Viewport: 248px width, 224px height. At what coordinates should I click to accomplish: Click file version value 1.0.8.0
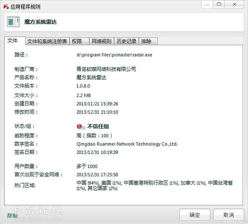(x=83, y=86)
